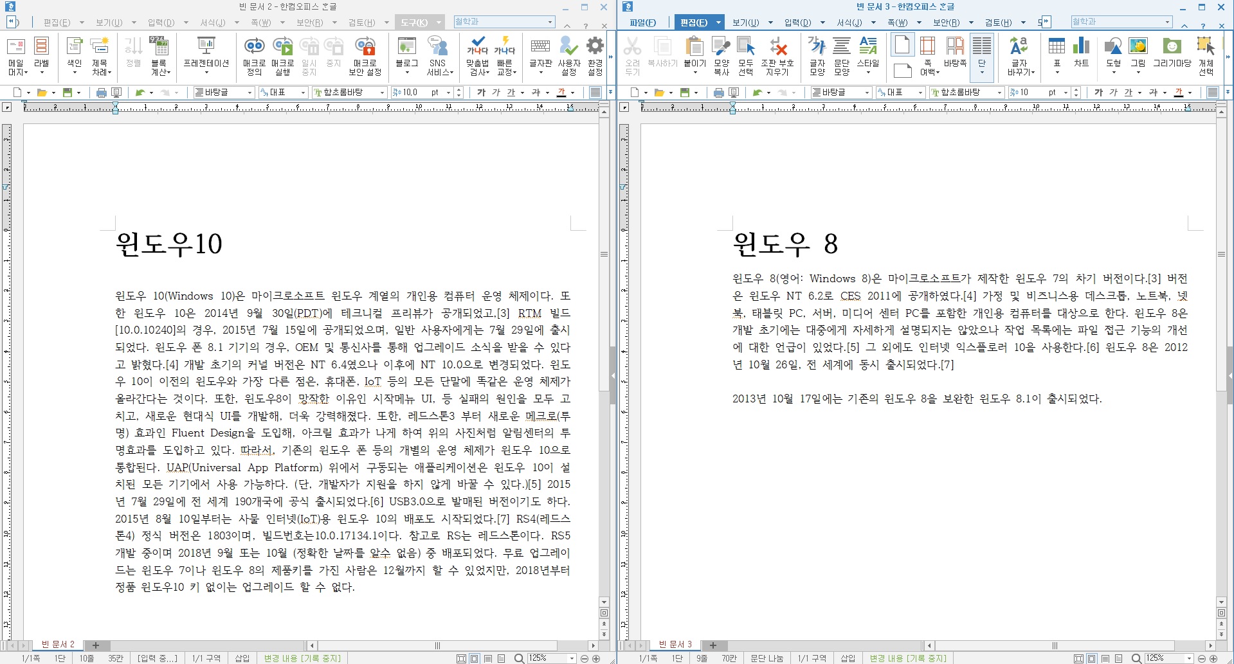1234x664 pixels.
Task: Open the 색인 (Index) tool
Action: coord(75,56)
